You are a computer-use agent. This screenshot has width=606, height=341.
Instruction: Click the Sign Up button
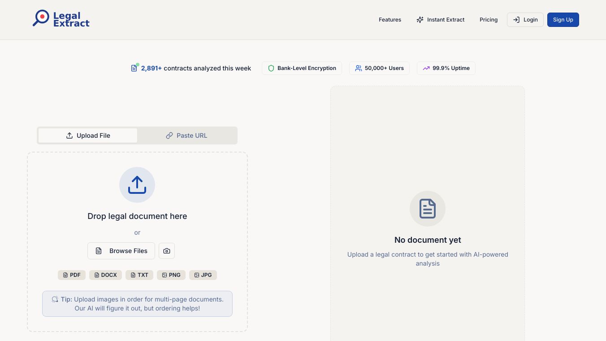point(563,20)
